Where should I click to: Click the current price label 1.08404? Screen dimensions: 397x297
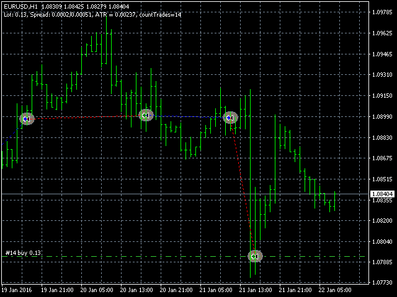382,194
